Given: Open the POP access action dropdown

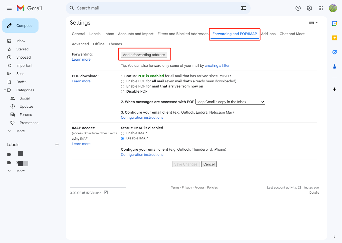Looking at the screenshot, I should tap(230, 102).
